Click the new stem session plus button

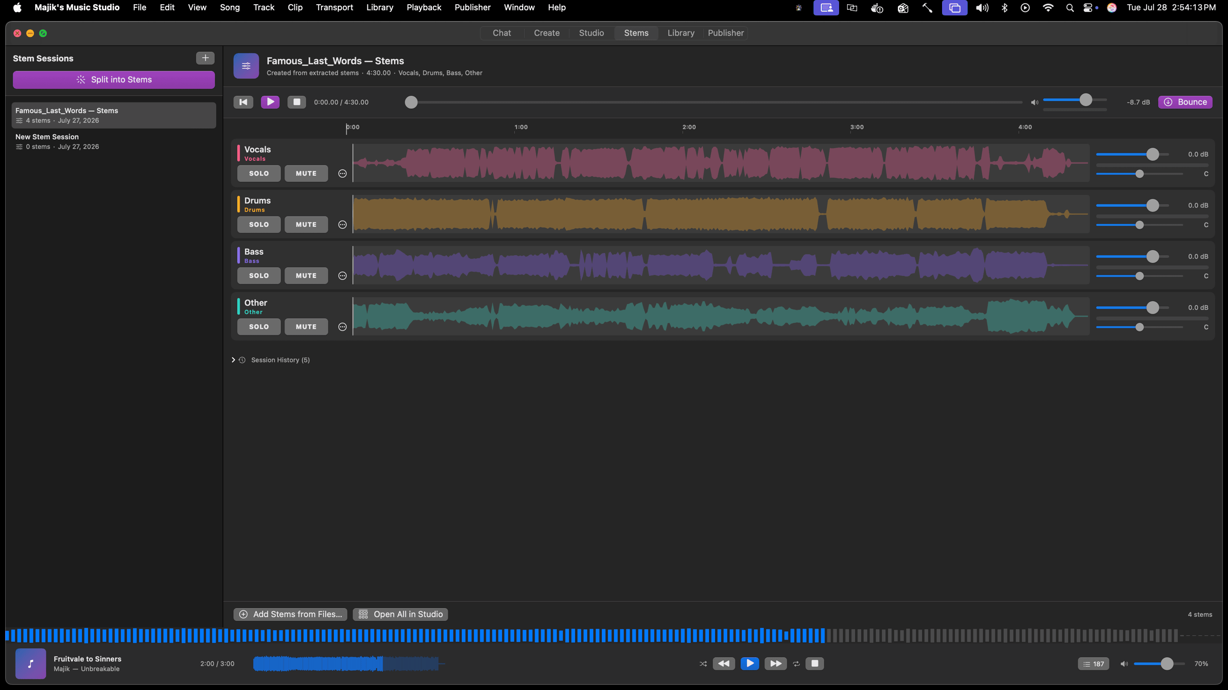click(x=205, y=58)
